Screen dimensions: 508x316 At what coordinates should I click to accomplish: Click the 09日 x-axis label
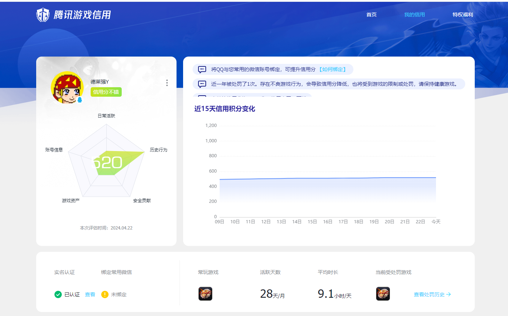point(220,221)
